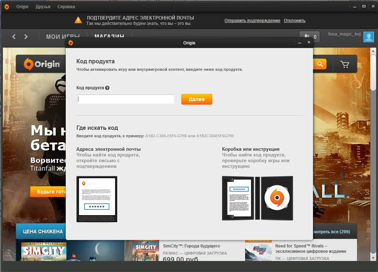The image size is (378, 272).
Task: Click example code A1B2-C3D4-E5F6-G7H8 text
Action: (x=166, y=136)
